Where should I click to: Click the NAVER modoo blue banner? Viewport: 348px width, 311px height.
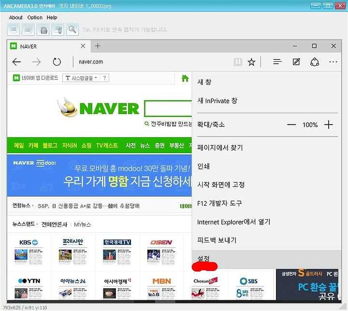coord(100,175)
